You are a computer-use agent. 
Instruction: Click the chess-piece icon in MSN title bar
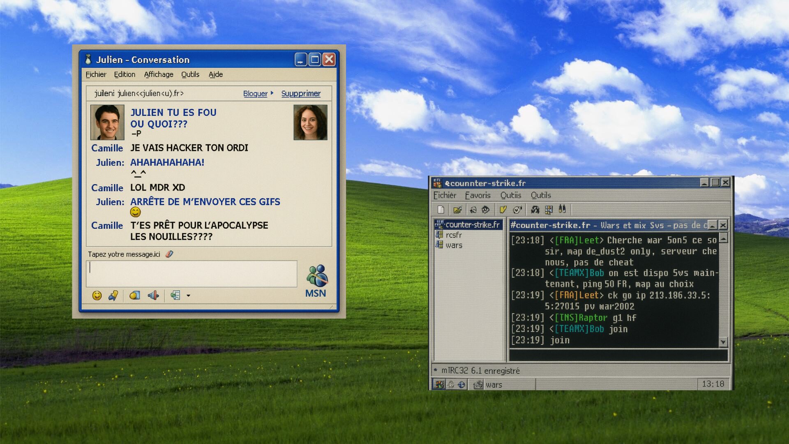click(x=88, y=60)
